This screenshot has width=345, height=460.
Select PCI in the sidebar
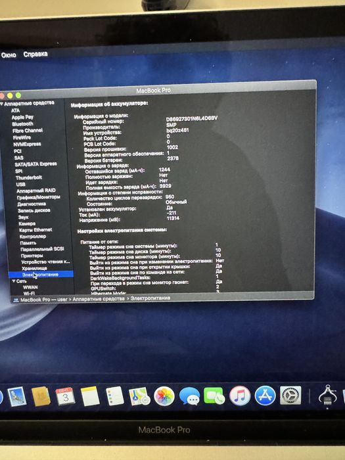(18, 151)
